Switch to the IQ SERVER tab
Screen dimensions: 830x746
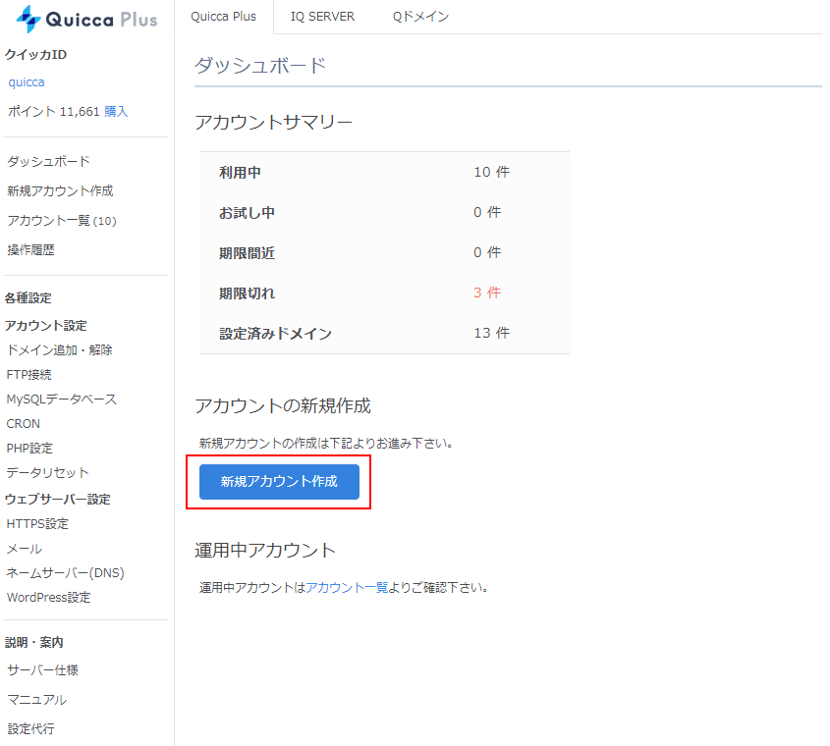(322, 17)
